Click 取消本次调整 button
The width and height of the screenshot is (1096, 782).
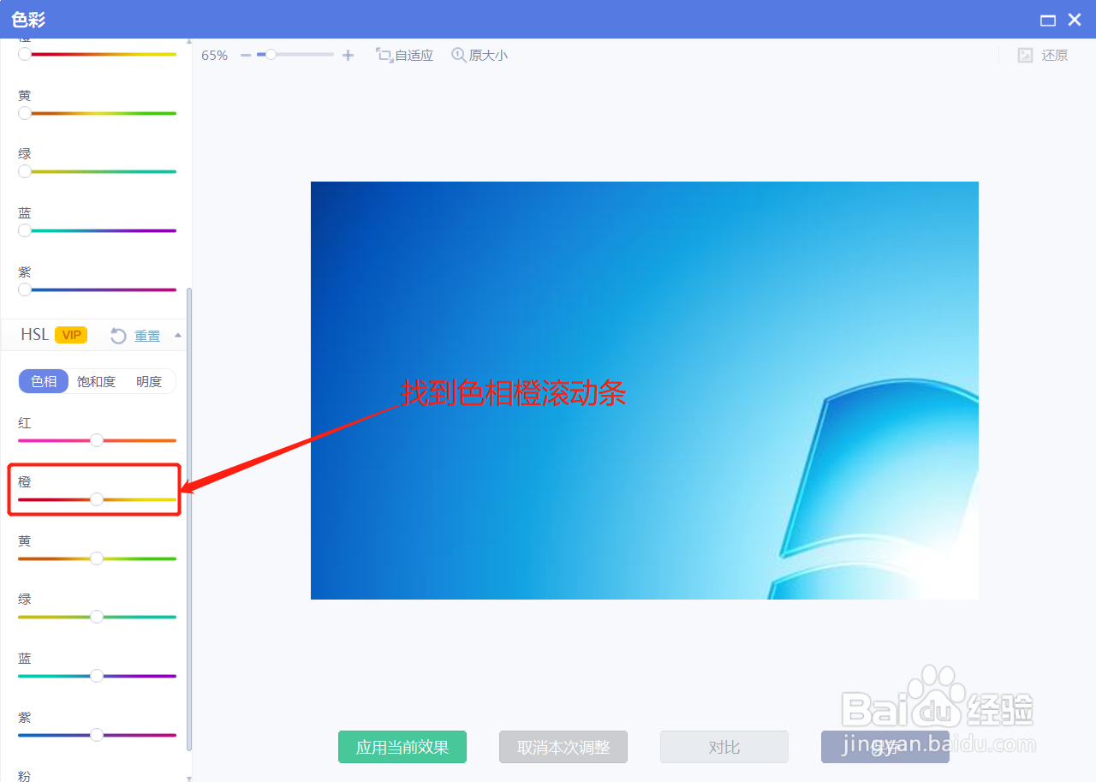(x=563, y=747)
